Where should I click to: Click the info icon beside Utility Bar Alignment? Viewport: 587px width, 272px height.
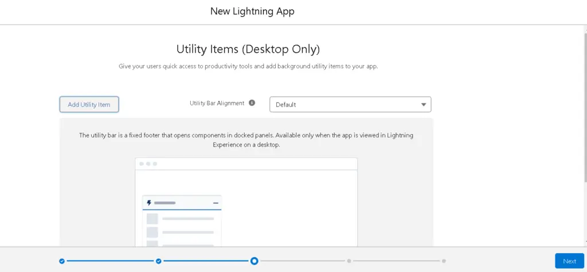252,103
